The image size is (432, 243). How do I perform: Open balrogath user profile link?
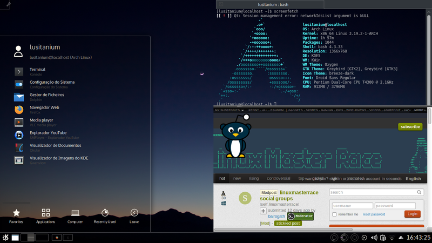click(x=276, y=217)
